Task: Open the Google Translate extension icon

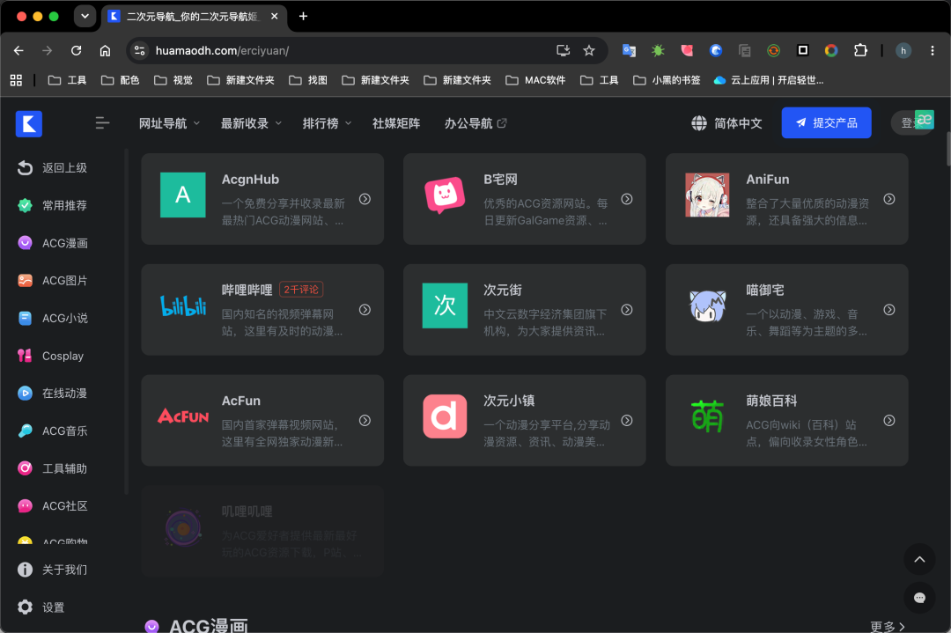Action: [629, 50]
